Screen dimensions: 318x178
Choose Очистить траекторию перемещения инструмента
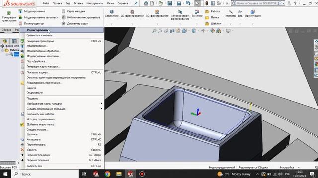click(62, 78)
